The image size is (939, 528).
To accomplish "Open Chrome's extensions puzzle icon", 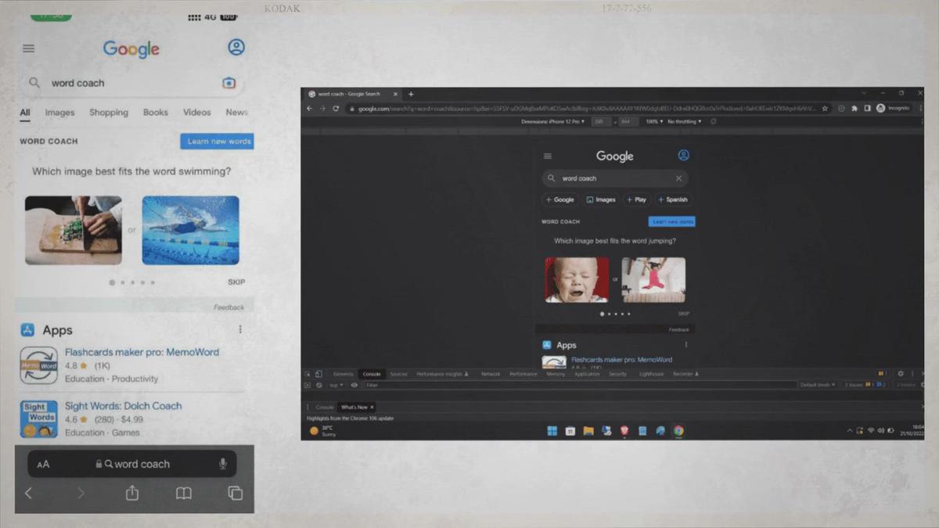I will [x=854, y=109].
